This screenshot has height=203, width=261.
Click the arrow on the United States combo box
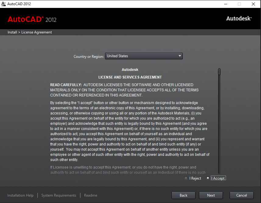180,56
